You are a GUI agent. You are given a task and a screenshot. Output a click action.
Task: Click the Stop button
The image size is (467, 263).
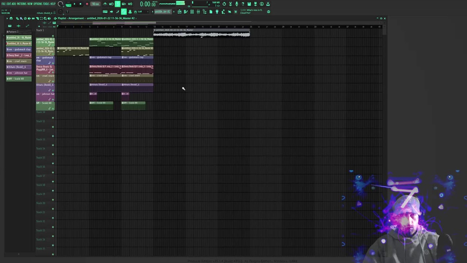[81, 4]
